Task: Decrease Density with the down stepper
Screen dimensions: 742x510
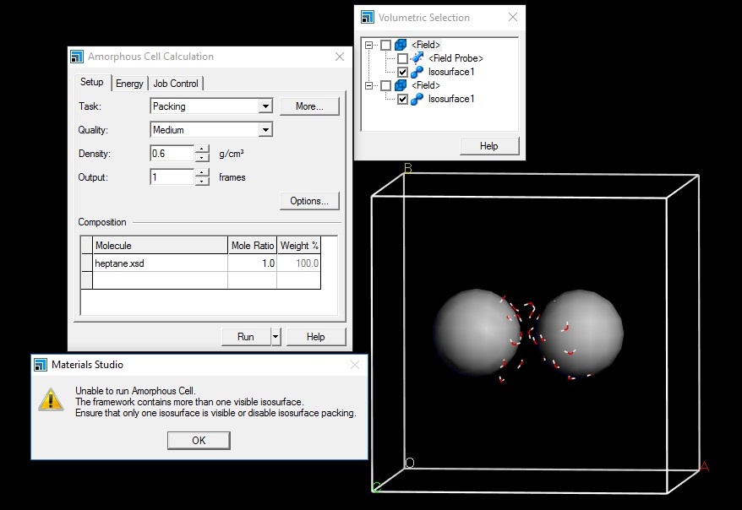Action: [202, 157]
